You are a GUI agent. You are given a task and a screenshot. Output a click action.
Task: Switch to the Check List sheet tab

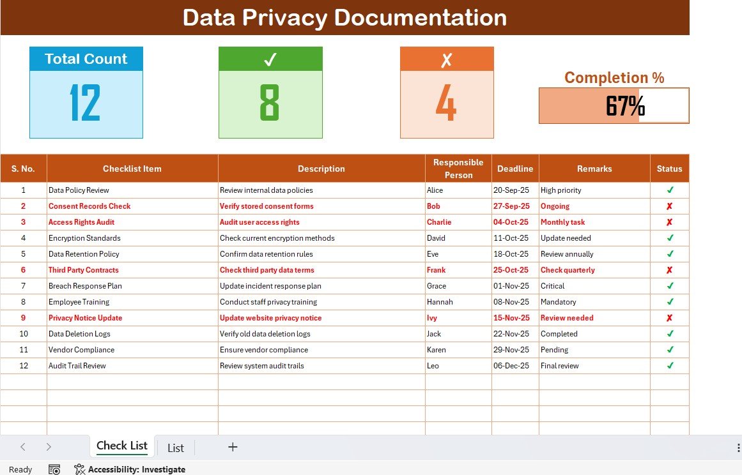pos(121,446)
